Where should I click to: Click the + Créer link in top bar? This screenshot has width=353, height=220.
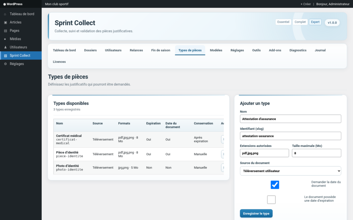click(305, 4)
